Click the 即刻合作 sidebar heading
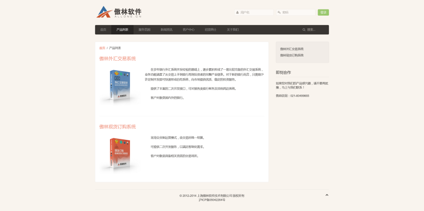Image resolution: width=424 pixels, height=211 pixels. pos(284,73)
